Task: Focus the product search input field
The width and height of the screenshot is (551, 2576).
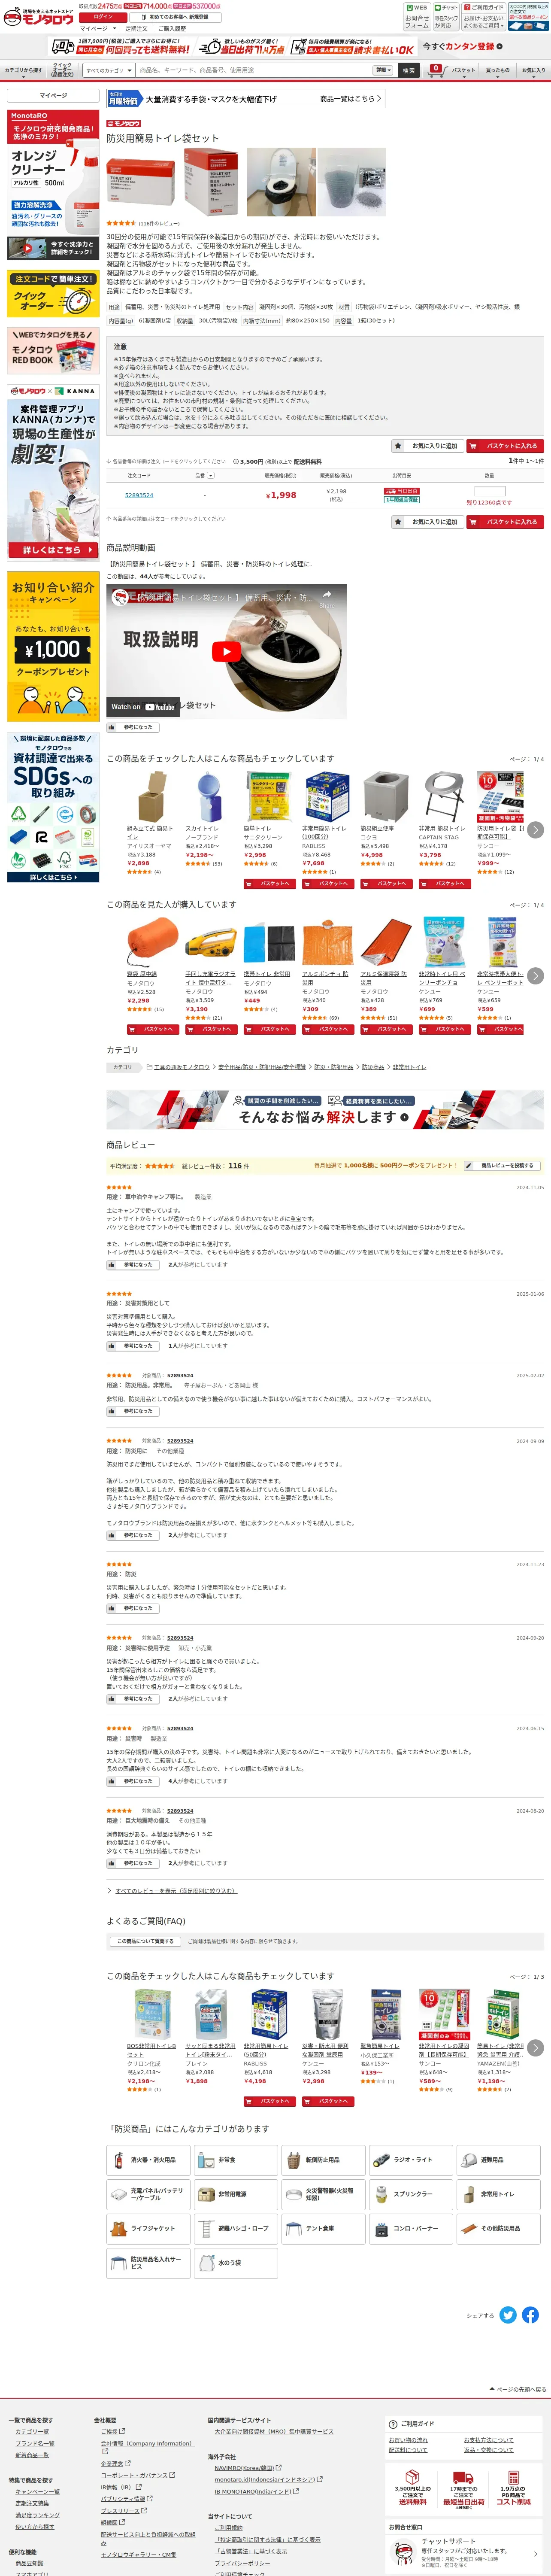Action: click(x=254, y=71)
